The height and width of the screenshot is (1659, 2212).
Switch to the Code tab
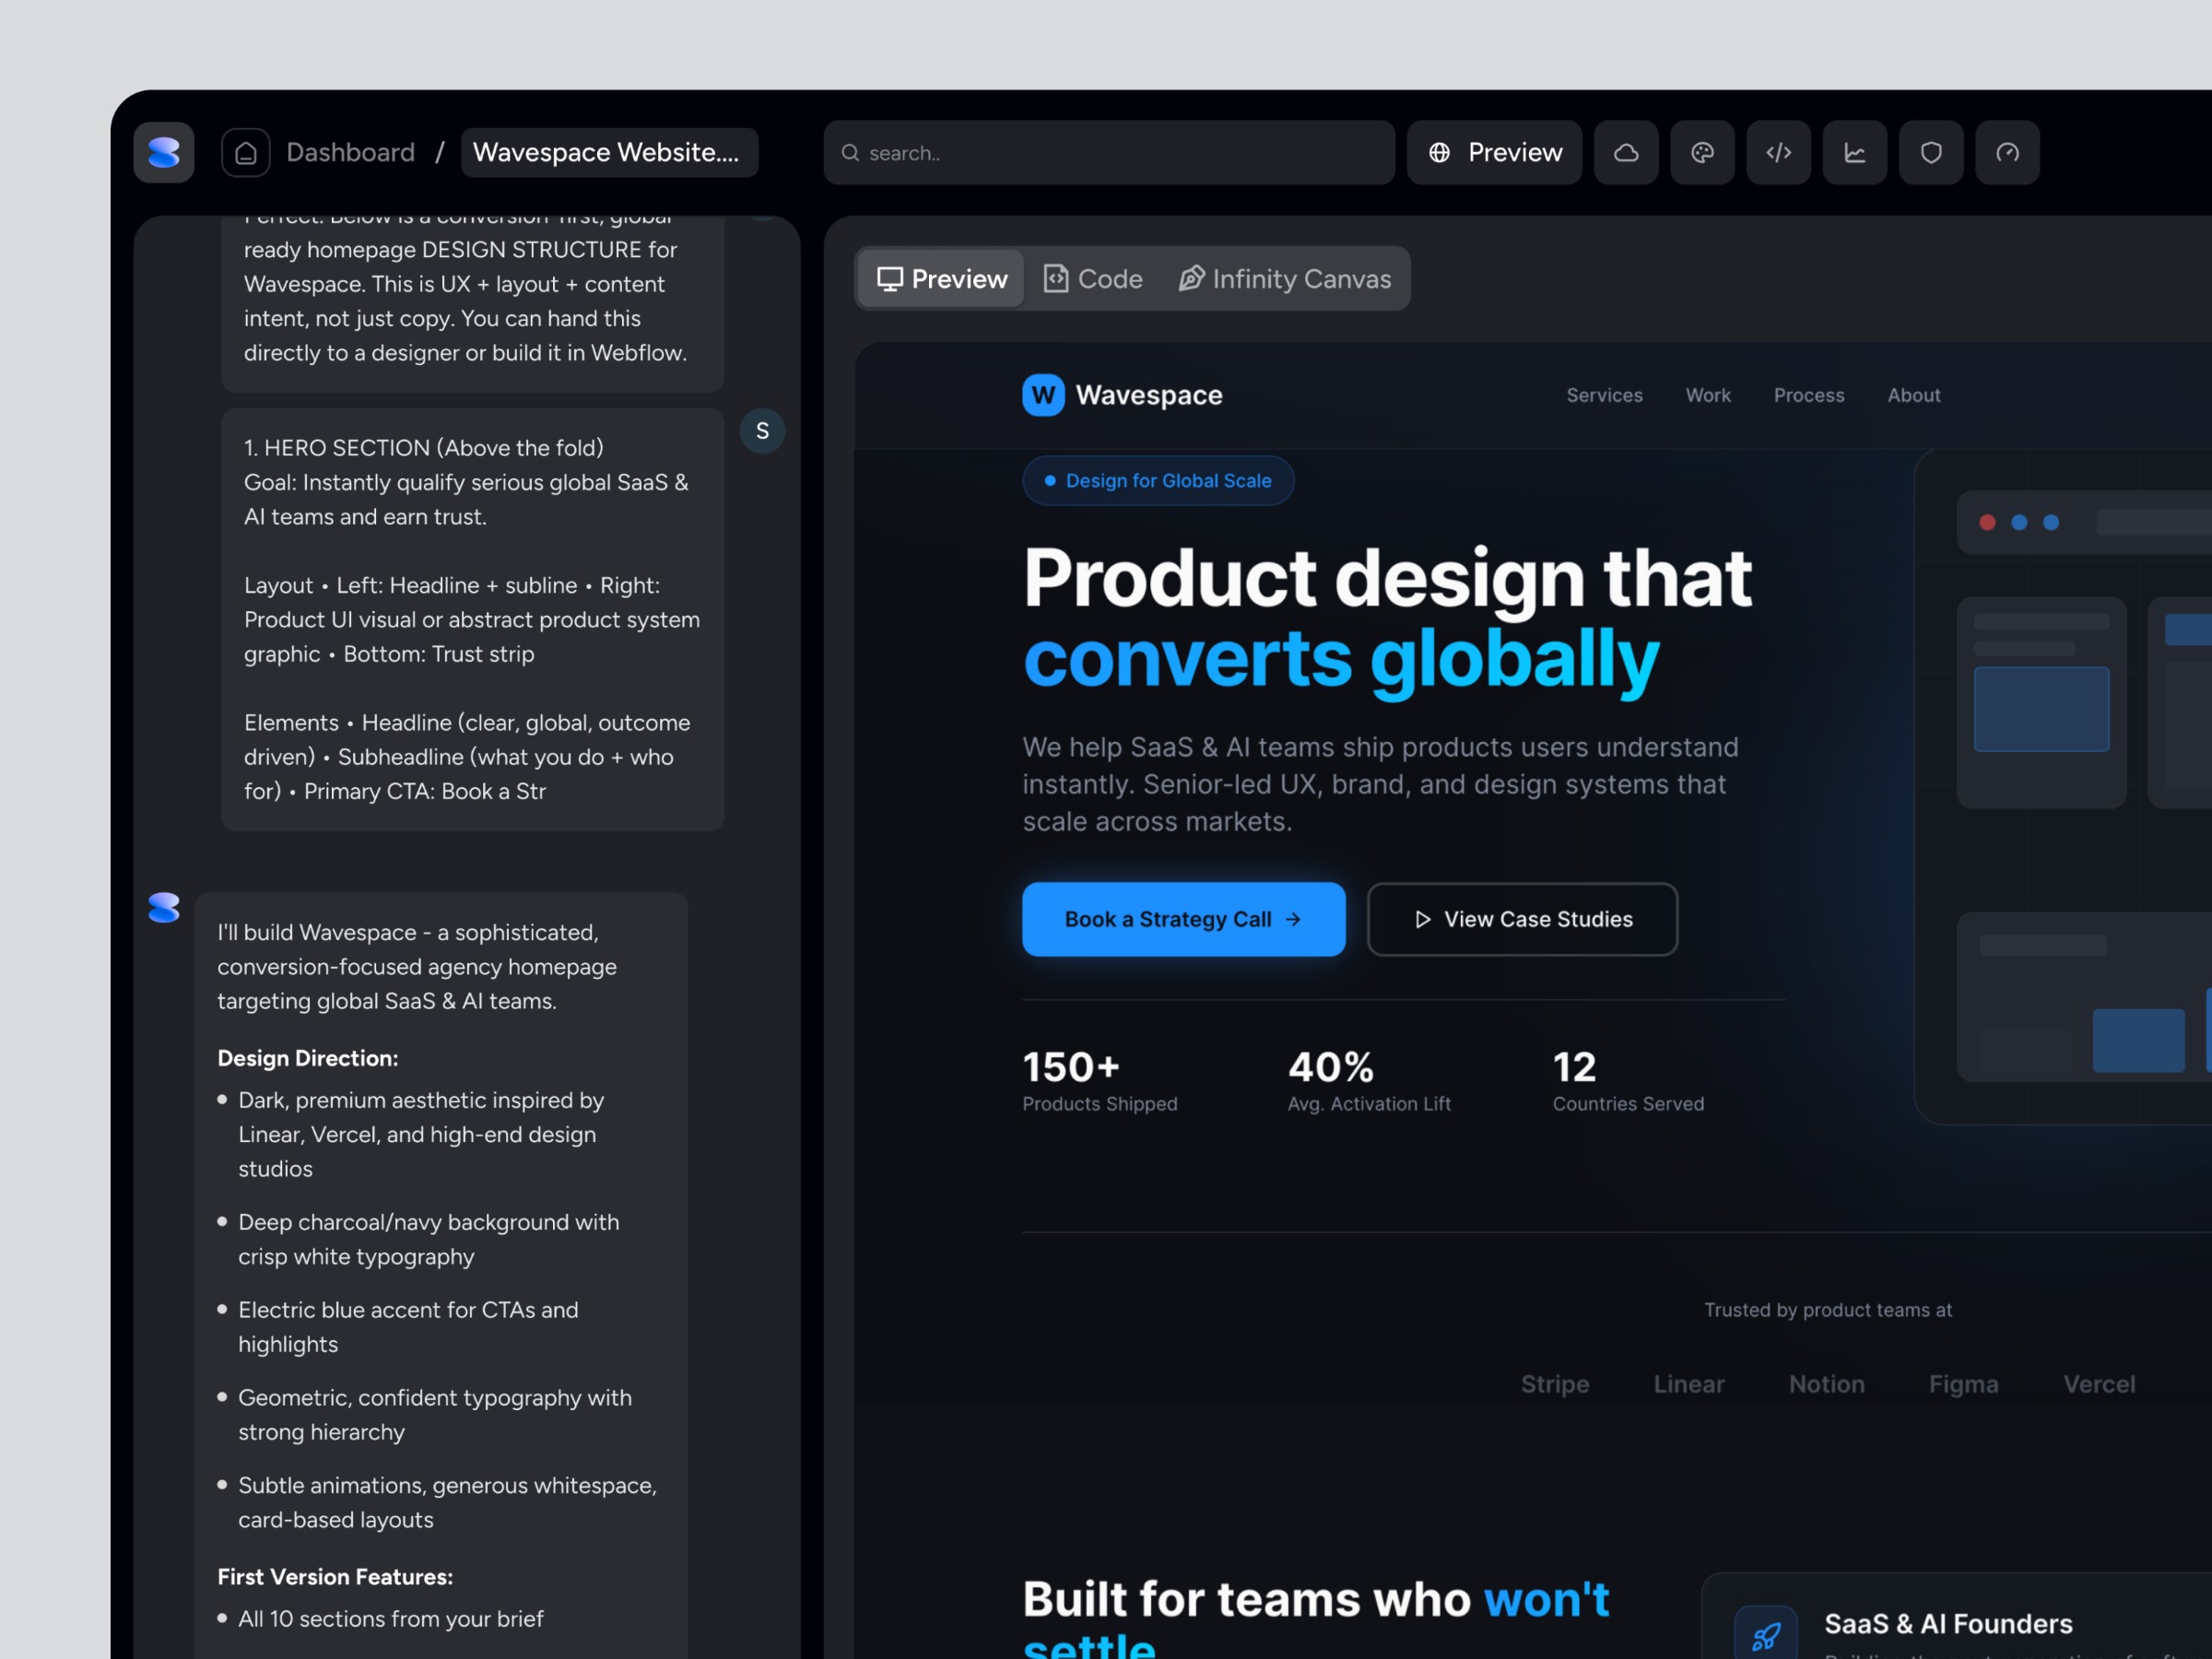tap(1092, 278)
